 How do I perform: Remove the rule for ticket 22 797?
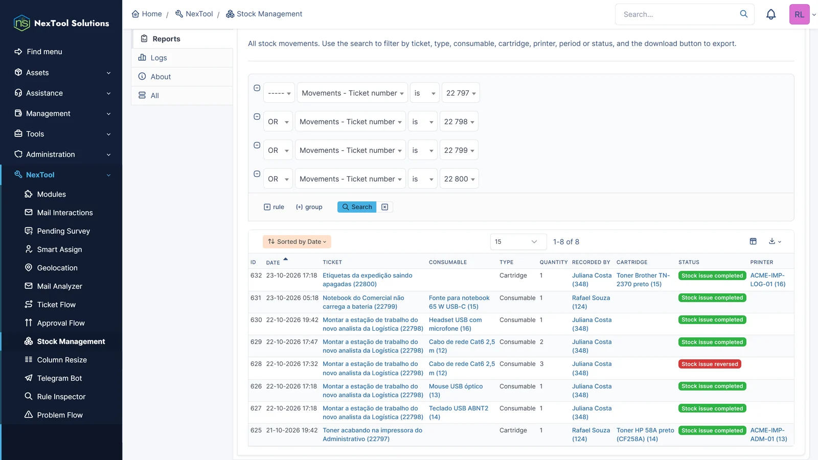[257, 88]
